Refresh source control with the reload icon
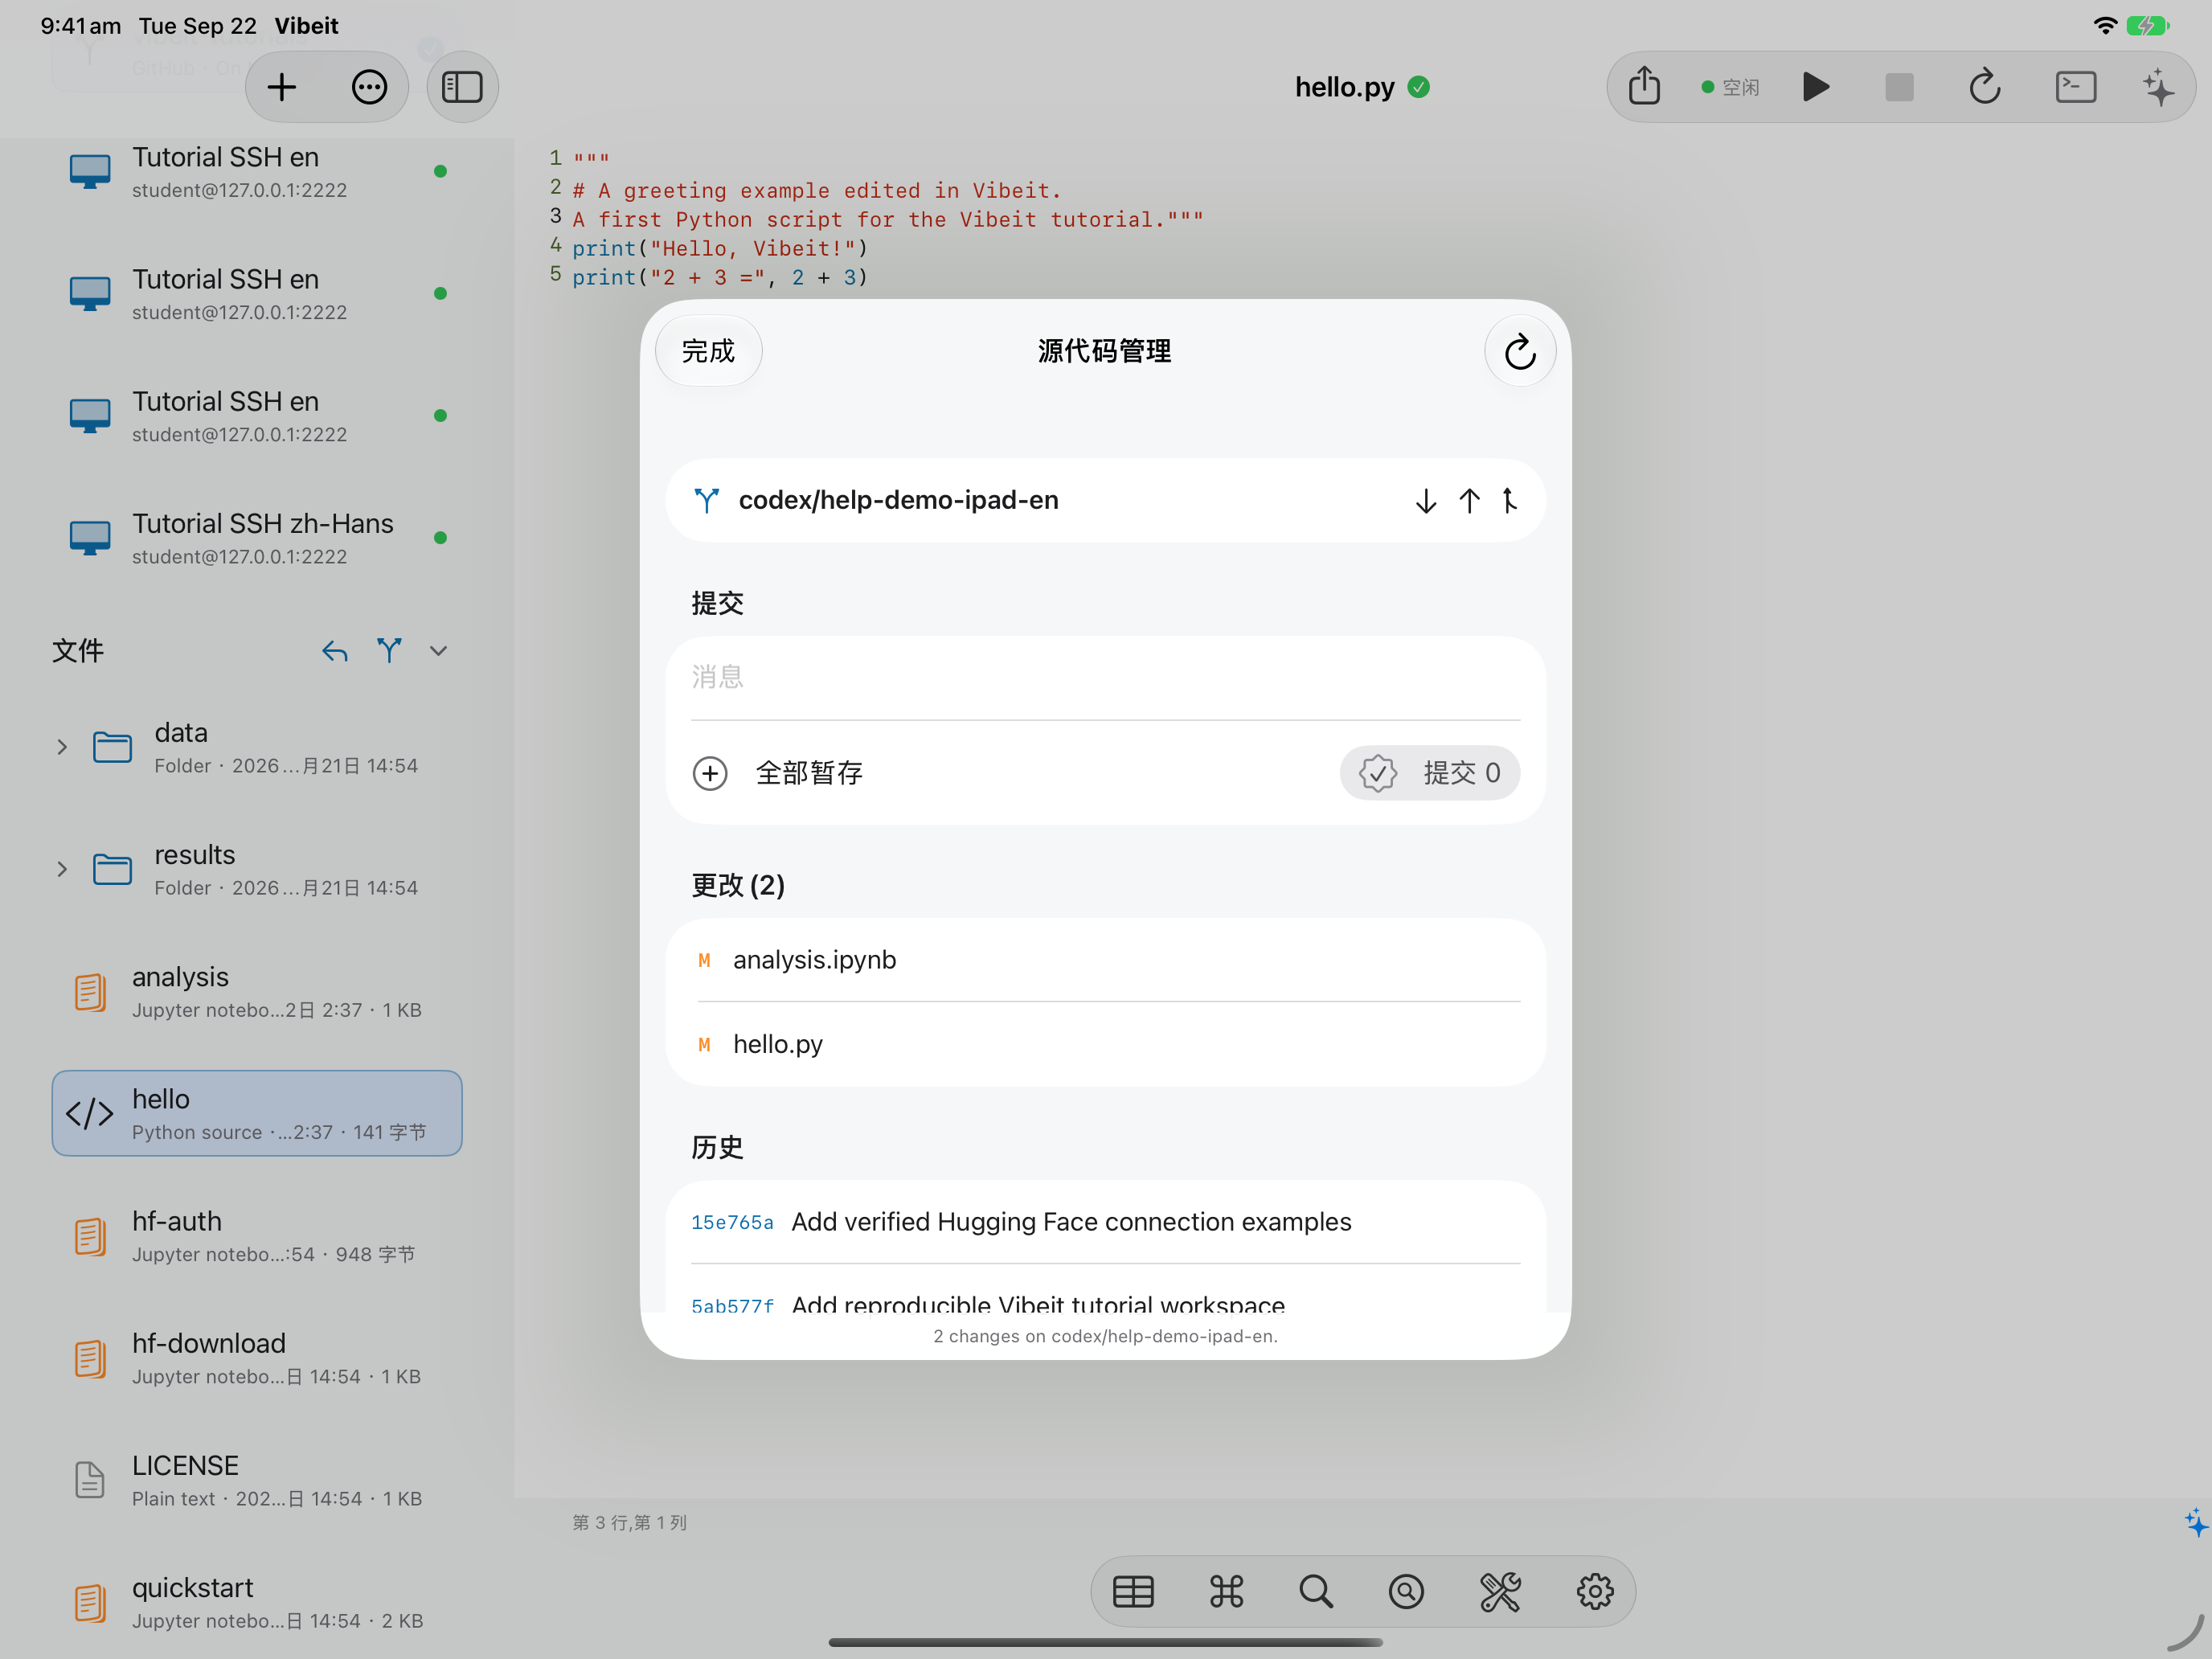This screenshot has width=2212, height=1659. (1519, 351)
